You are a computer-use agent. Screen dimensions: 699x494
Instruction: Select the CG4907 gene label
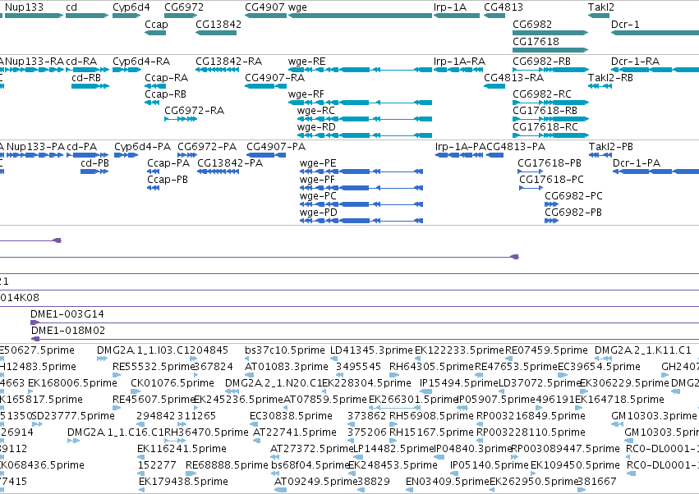tap(264, 7)
